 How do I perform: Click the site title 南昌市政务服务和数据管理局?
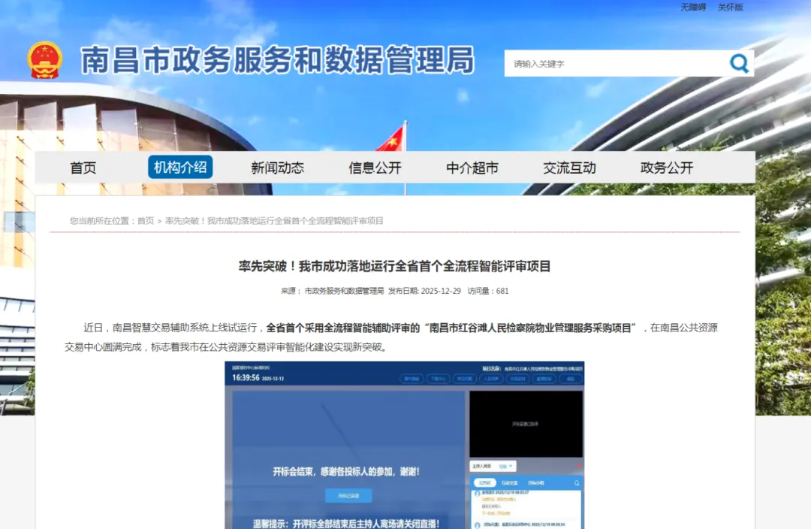(x=278, y=60)
